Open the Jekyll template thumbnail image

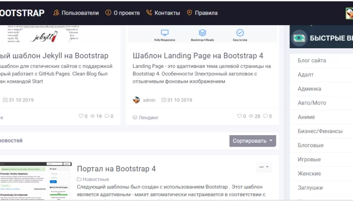point(43,35)
